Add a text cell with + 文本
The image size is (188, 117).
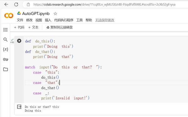[33, 27]
